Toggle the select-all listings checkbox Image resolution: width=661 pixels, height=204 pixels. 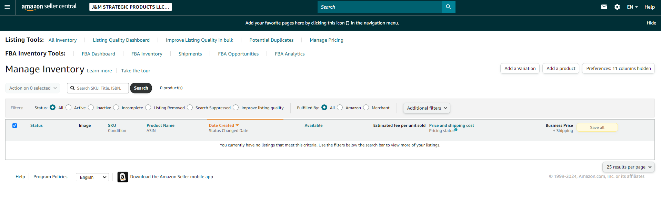coord(14,126)
